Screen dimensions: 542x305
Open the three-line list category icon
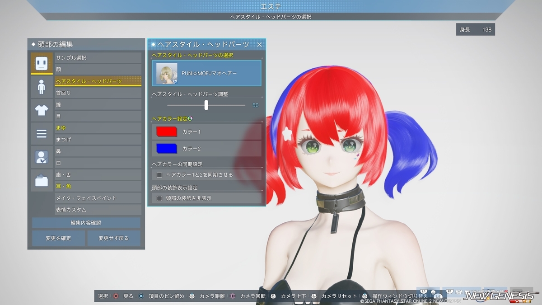tap(42, 133)
